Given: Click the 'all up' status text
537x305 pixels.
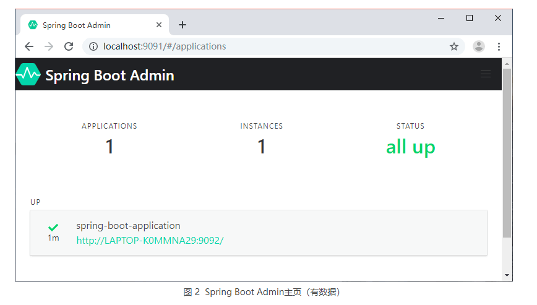Looking at the screenshot, I should point(410,147).
